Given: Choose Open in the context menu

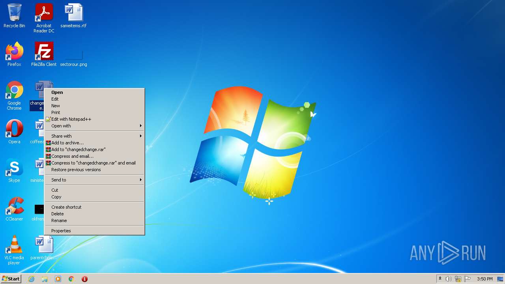Looking at the screenshot, I should tap(94, 92).
